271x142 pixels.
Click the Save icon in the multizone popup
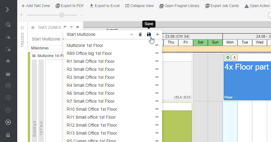click(x=149, y=35)
